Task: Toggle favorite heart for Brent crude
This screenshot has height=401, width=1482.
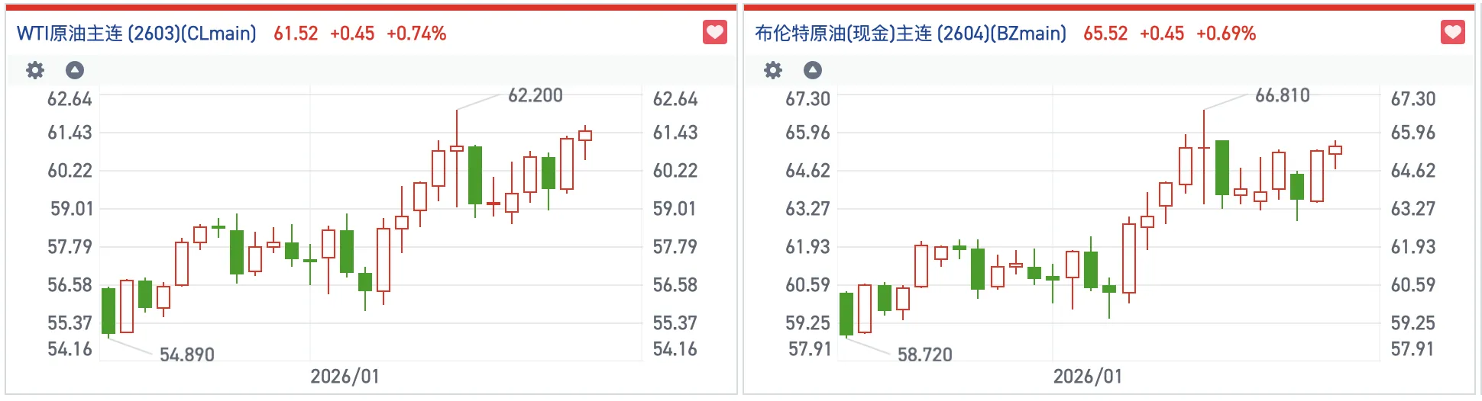Action: [1452, 33]
